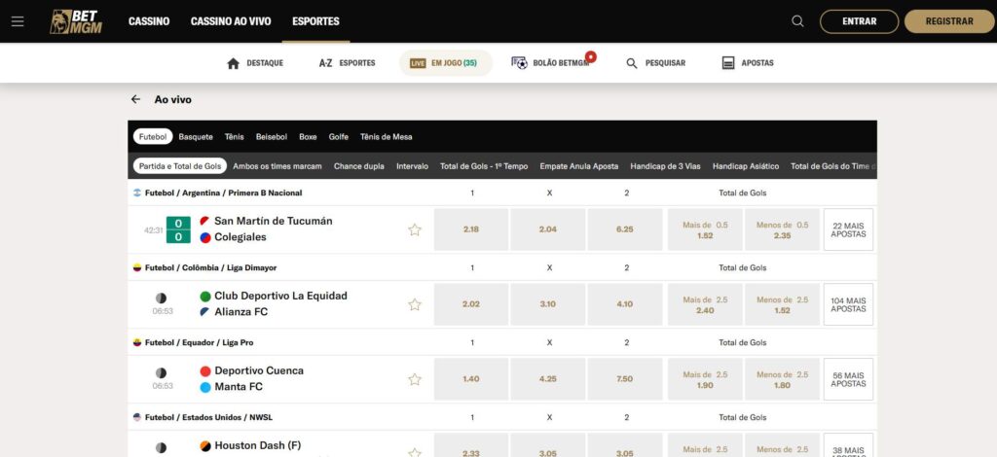Select Basquete sport tab
The height and width of the screenshot is (457, 997).
pos(196,136)
